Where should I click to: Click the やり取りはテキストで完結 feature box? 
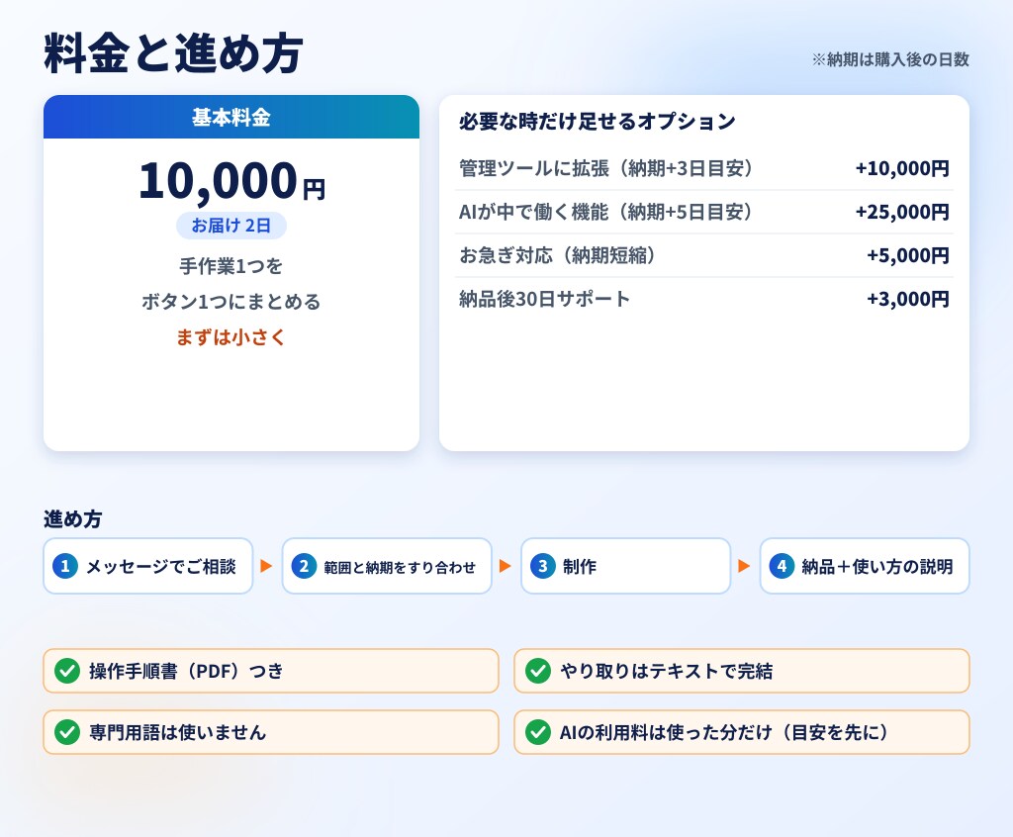click(742, 671)
